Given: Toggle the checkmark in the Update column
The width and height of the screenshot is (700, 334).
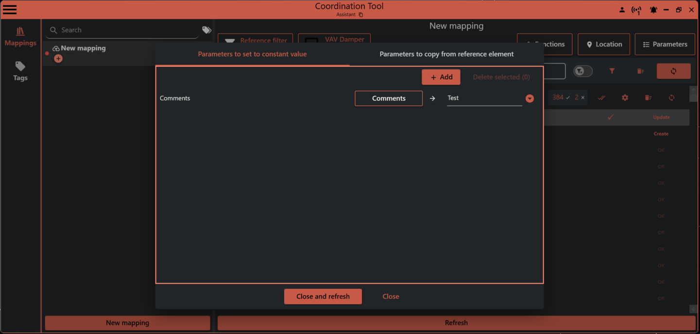Looking at the screenshot, I should [611, 117].
